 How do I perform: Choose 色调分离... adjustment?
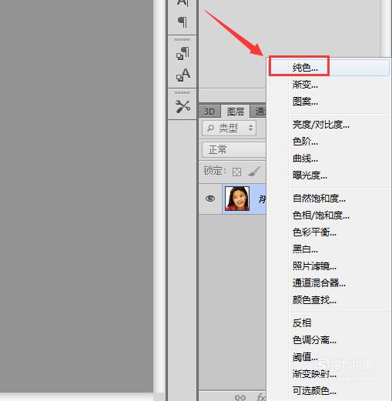click(x=329, y=340)
